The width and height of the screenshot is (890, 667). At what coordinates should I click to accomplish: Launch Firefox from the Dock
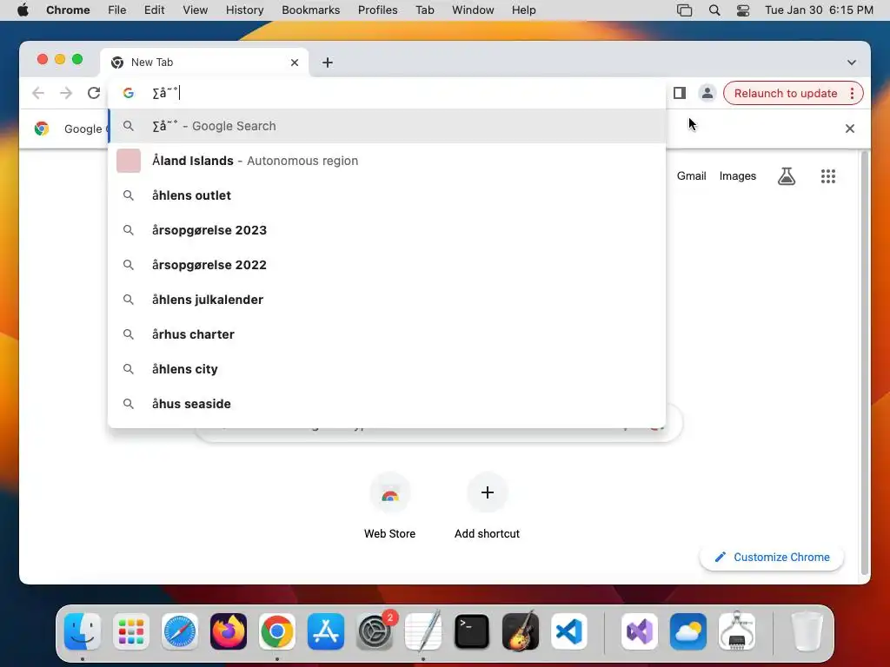pyautogui.click(x=229, y=631)
